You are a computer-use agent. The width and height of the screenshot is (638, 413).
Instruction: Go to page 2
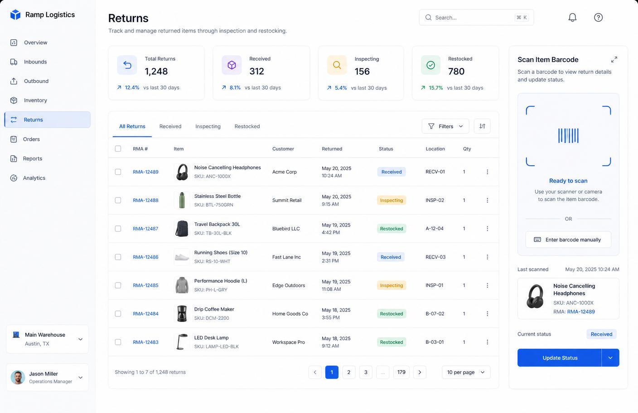click(x=348, y=372)
